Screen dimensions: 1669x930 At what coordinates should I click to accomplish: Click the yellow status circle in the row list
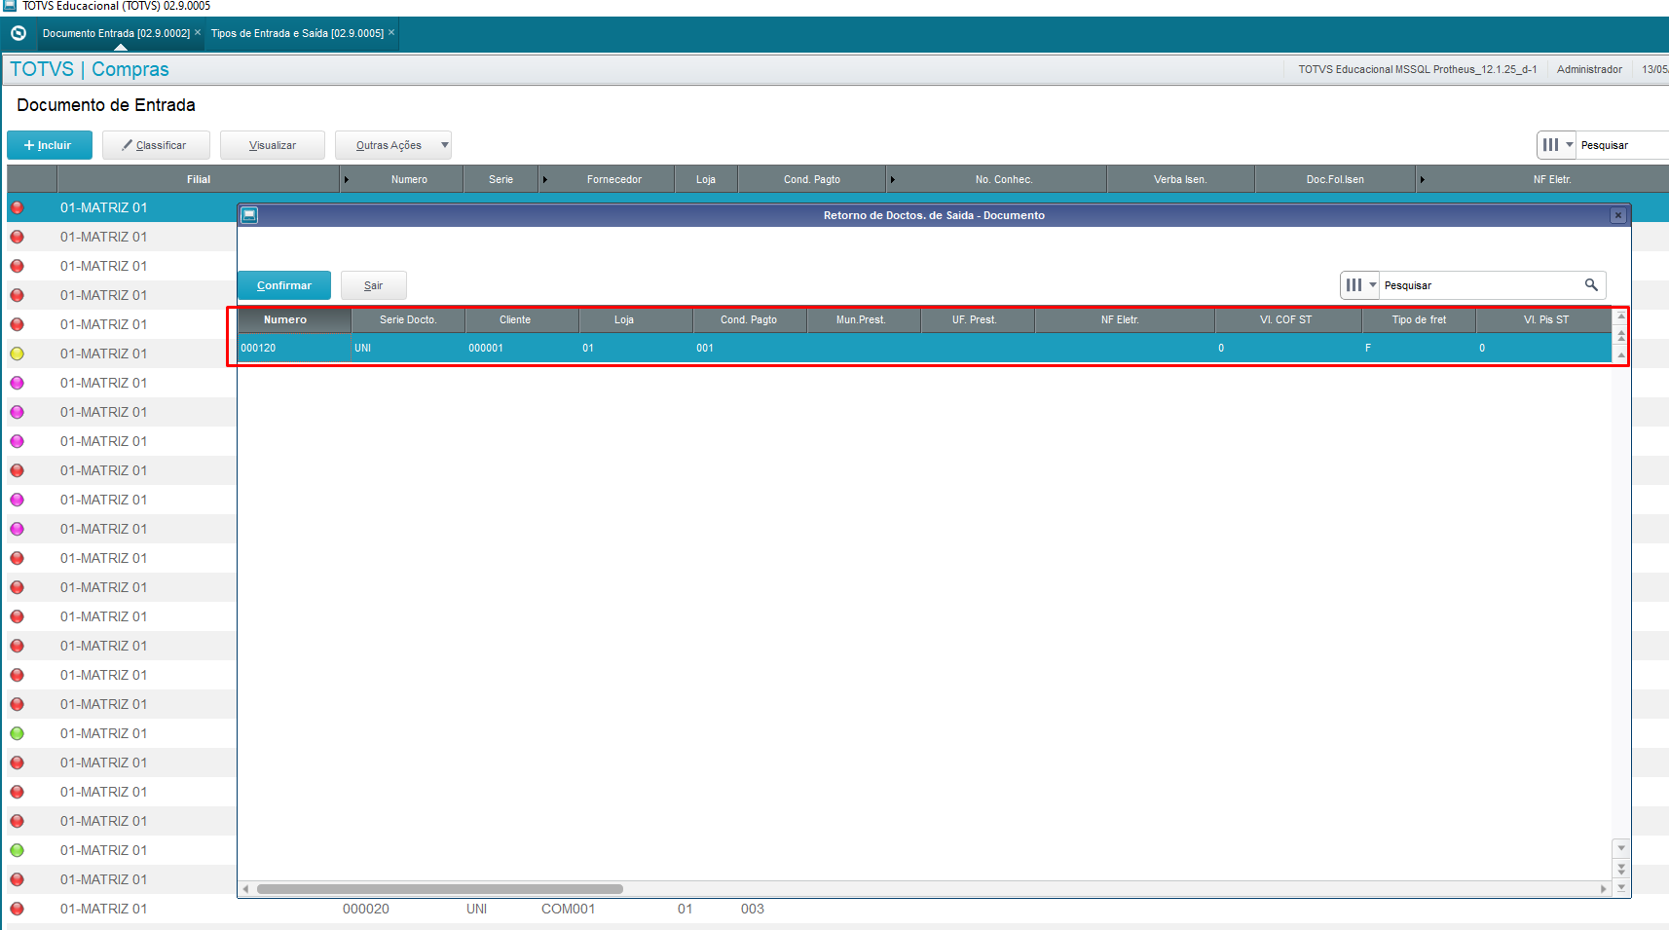[x=17, y=353]
